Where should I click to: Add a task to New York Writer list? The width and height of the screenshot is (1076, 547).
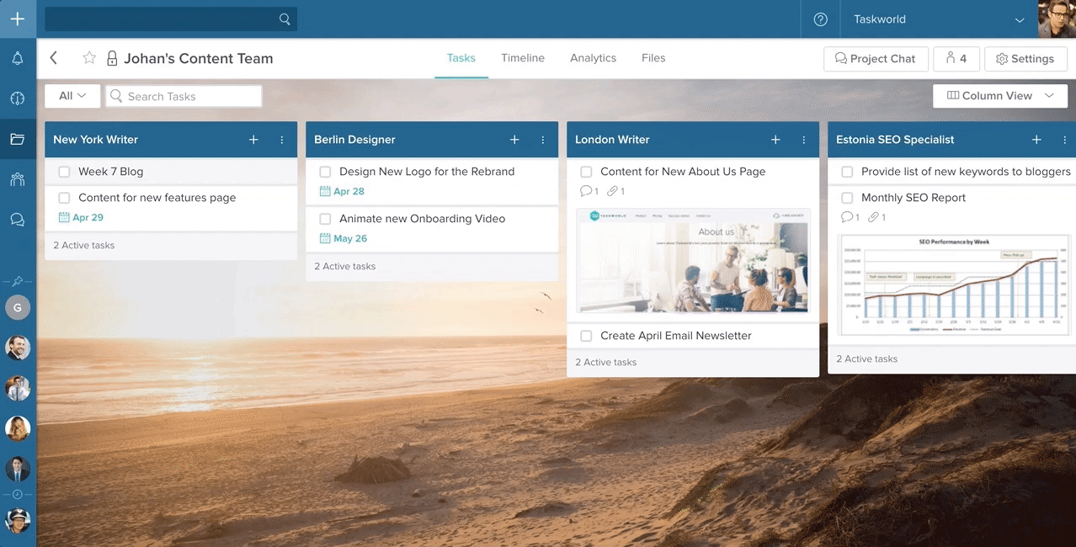[x=253, y=140]
